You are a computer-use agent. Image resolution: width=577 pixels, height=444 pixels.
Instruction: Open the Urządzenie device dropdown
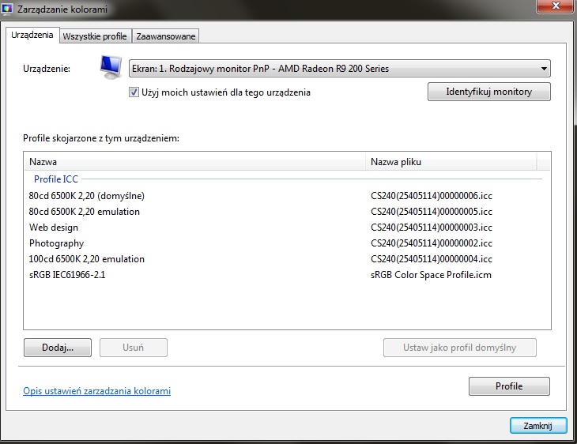[339, 69]
